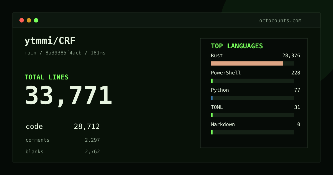Click the Python language label
The width and height of the screenshot is (333, 175).
click(220, 90)
